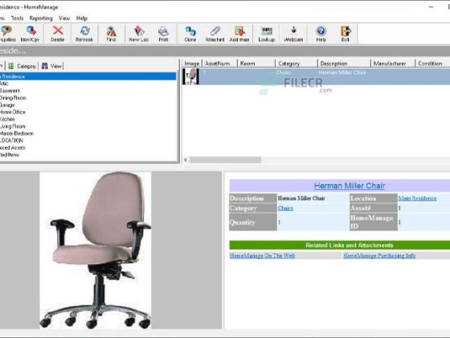Click the red Delete icon
The image size is (450, 338).
click(58, 34)
